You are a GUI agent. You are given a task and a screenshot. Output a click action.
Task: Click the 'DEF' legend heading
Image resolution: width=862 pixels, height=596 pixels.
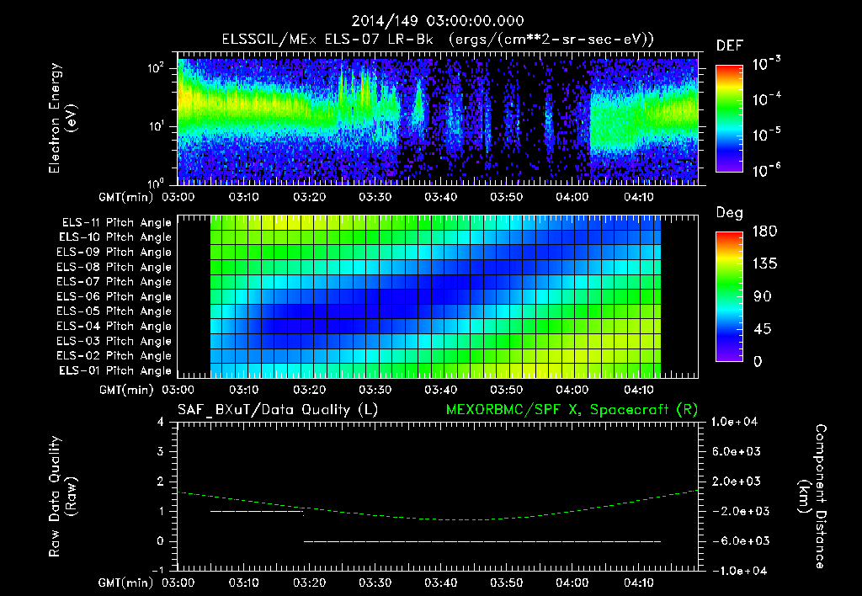tap(730, 46)
